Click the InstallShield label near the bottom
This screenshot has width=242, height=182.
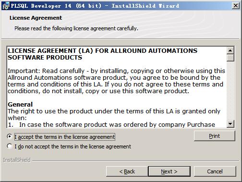(x=17, y=160)
